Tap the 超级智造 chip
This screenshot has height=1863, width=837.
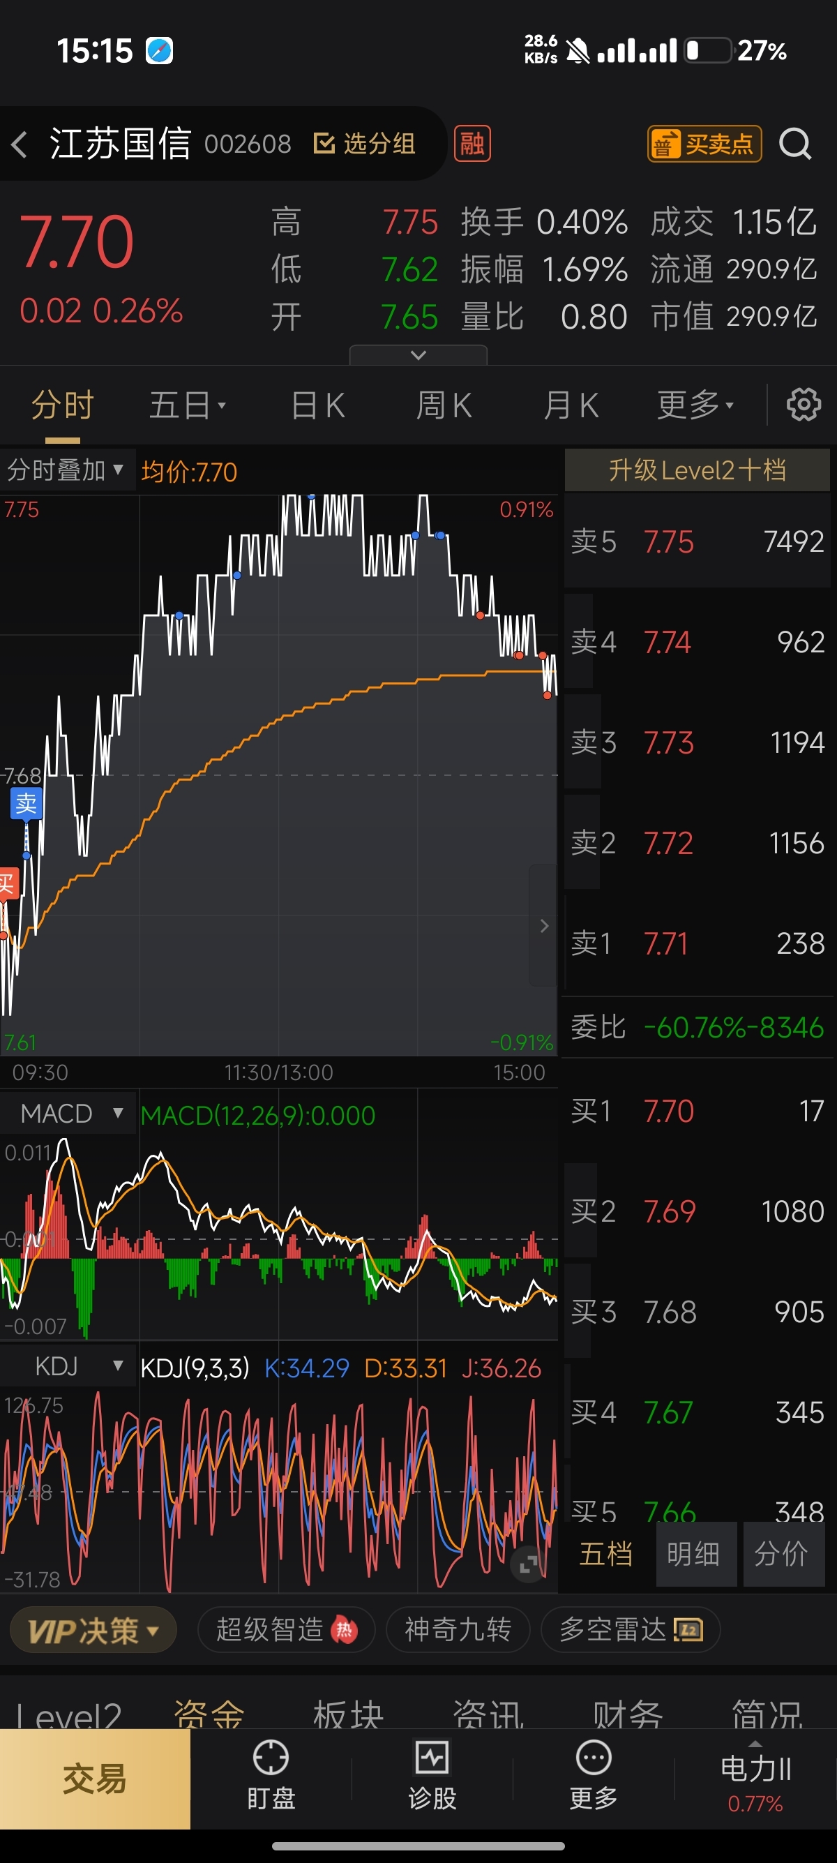click(x=286, y=1629)
